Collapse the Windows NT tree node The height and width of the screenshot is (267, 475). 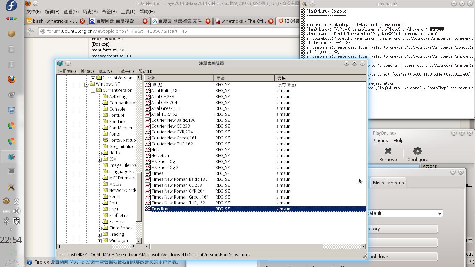click(87, 84)
